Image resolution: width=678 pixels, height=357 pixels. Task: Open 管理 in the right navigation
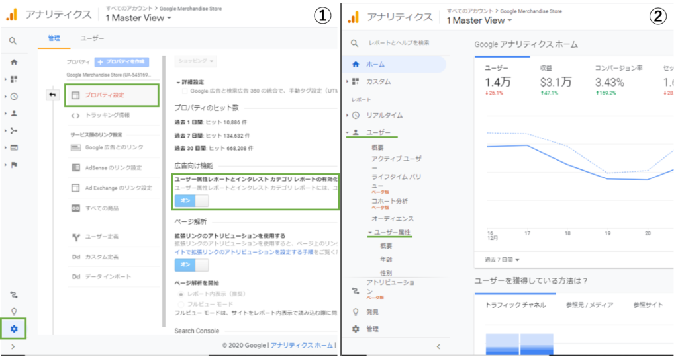pos(372,329)
